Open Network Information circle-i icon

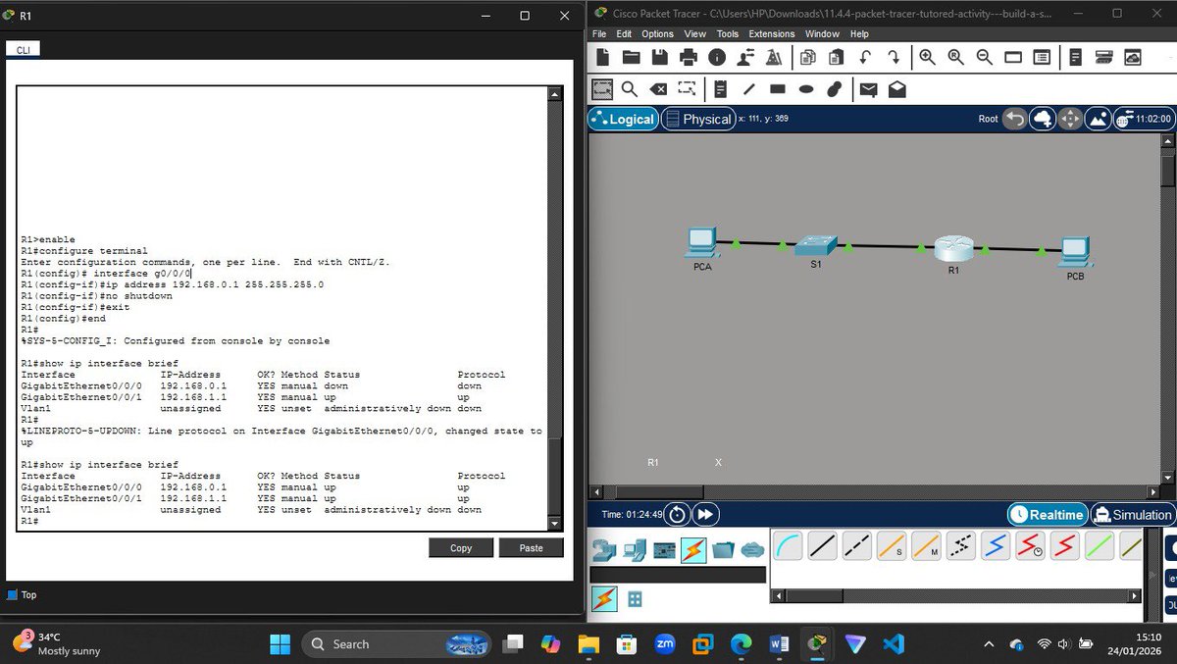[x=717, y=58]
